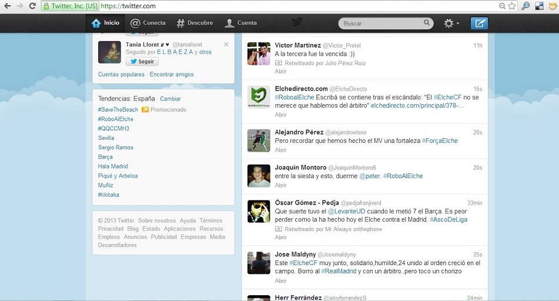This screenshot has height=301, width=559.
Task: Go back using the browser back arrow
Action: click(7, 6)
